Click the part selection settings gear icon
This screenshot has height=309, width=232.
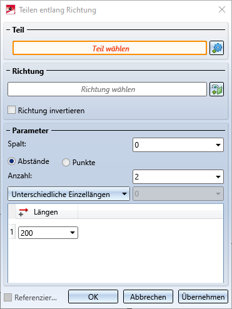(x=216, y=48)
